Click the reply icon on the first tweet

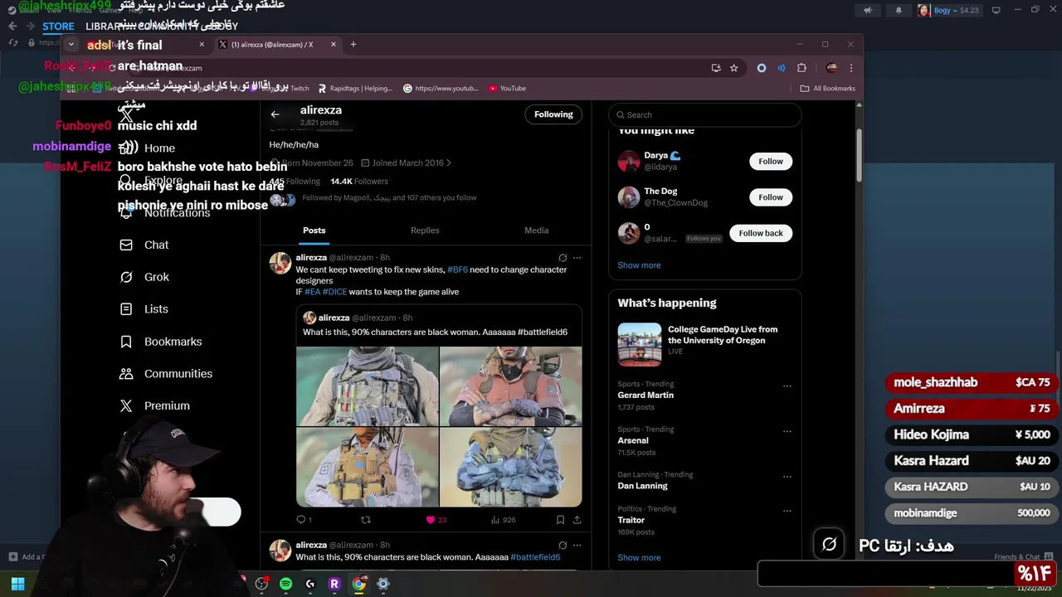pyautogui.click(x=301, y=520)
